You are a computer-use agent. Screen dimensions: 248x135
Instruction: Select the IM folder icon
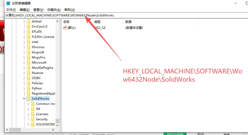click(33, 109)
